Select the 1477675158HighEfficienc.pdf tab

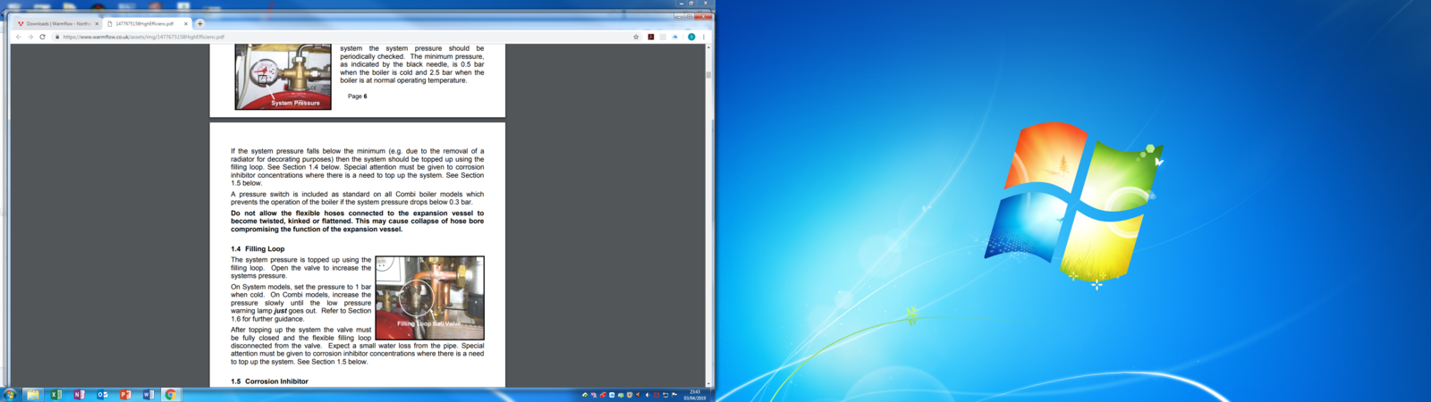(145, 24)
